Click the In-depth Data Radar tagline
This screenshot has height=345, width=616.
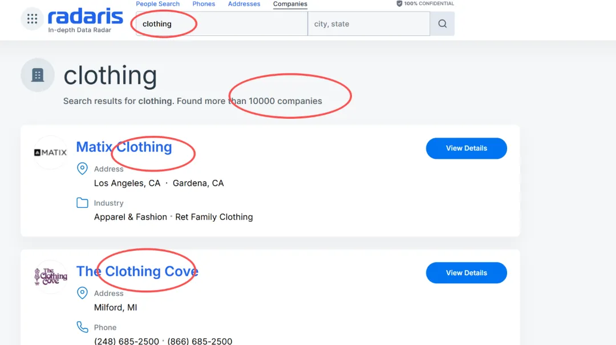80,30
